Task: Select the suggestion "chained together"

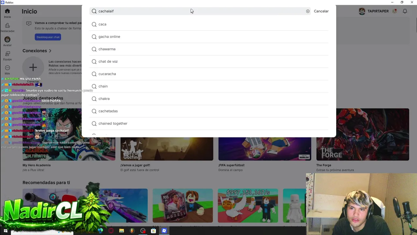Action: pos(209,124)
